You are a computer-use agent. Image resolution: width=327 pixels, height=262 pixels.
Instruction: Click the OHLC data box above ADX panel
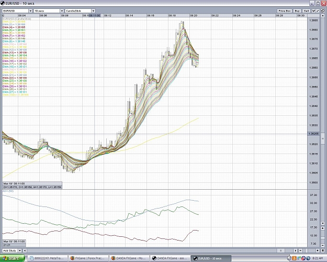32,185
